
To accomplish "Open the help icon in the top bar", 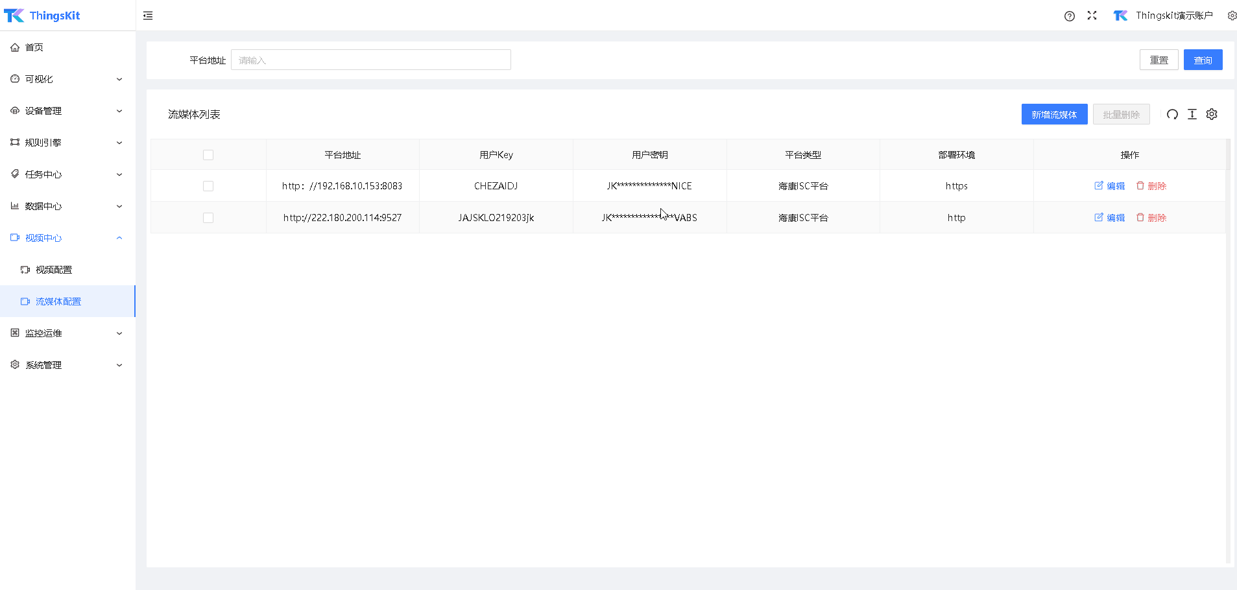I will pos(1069,16).
